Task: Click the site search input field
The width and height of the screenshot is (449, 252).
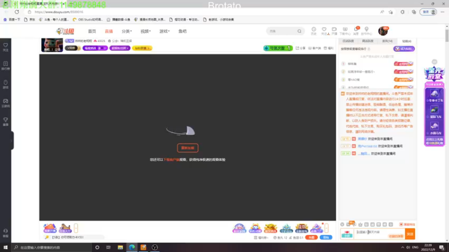Action: tap(282, 31)
